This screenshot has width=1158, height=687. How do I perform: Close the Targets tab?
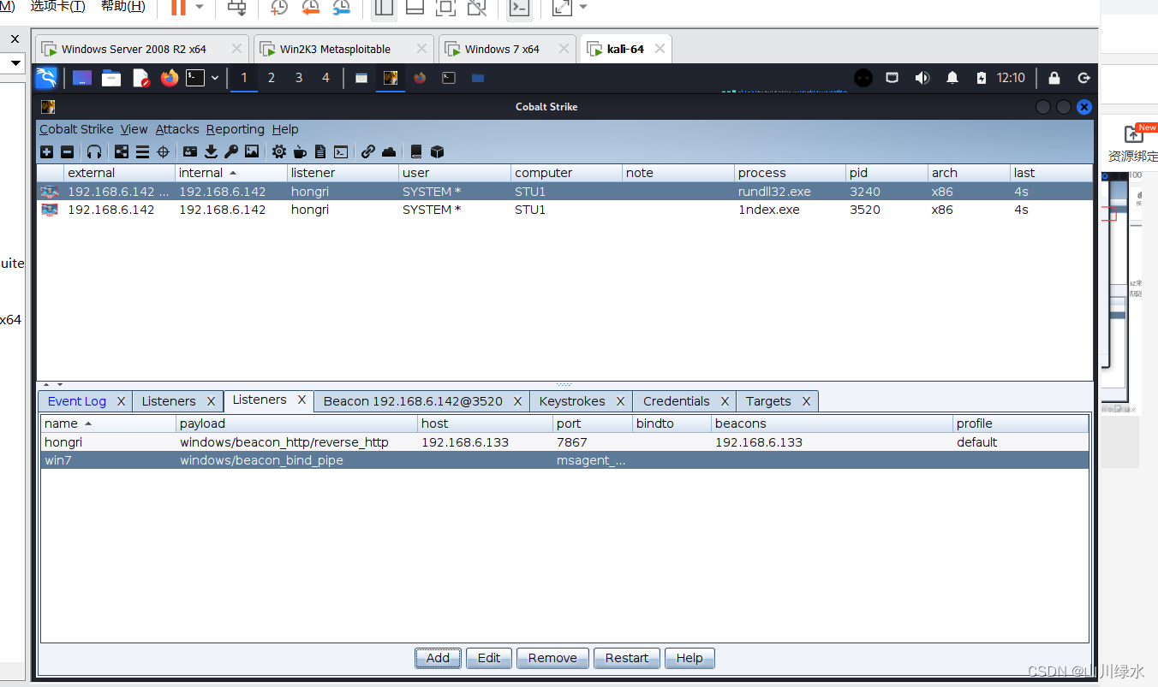pos(806,401)
